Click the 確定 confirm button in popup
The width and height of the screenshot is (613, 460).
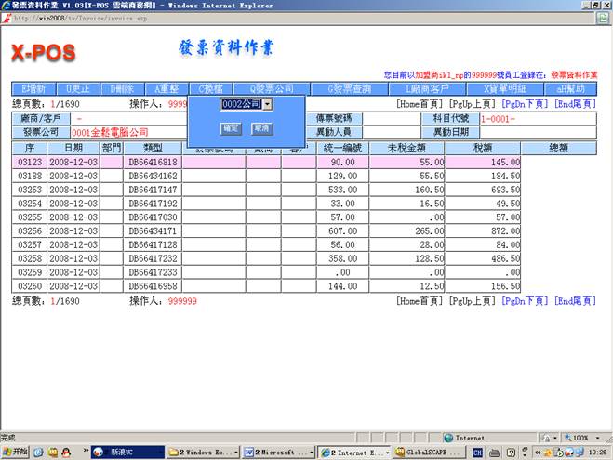click(231, 128)
